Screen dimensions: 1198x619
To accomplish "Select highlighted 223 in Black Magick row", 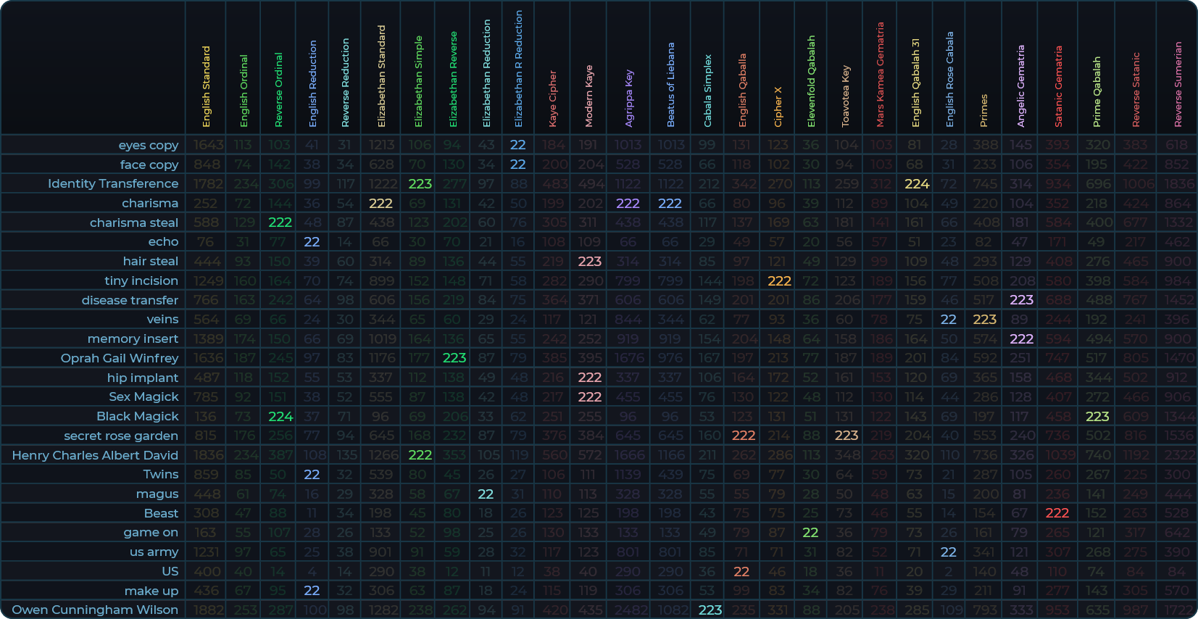I will pos(1097,416).
